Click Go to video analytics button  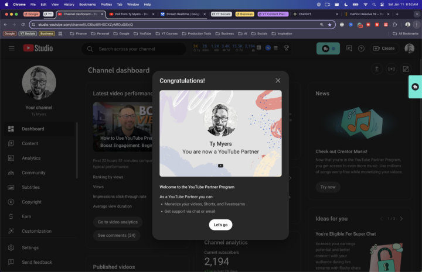118,222
